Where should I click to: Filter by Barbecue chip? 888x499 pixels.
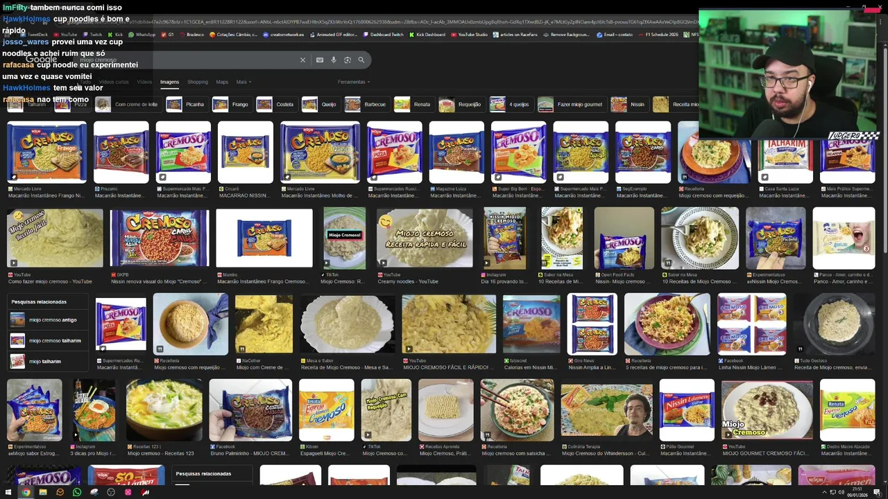(x=366, y=105)
